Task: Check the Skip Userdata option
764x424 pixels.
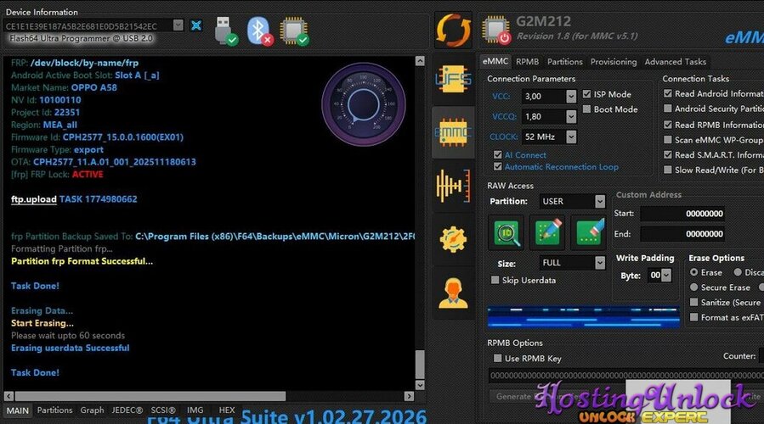Action: pos(496,280)
